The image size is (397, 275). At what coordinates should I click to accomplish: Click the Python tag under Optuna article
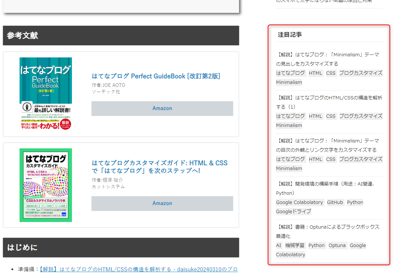click(317, 246)
